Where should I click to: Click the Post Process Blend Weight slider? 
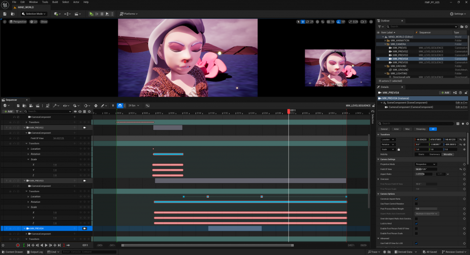pyautogui.click(x=427, y=208)
